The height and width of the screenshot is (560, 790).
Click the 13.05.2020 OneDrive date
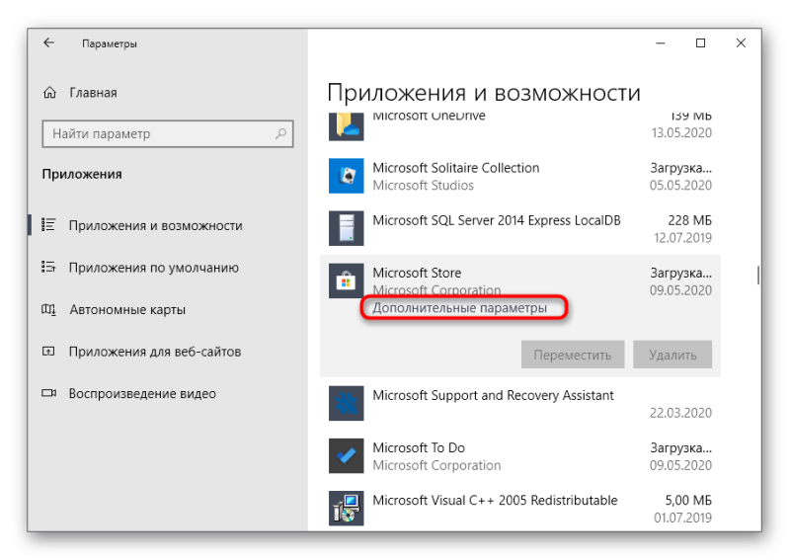(x=681, y=132)
